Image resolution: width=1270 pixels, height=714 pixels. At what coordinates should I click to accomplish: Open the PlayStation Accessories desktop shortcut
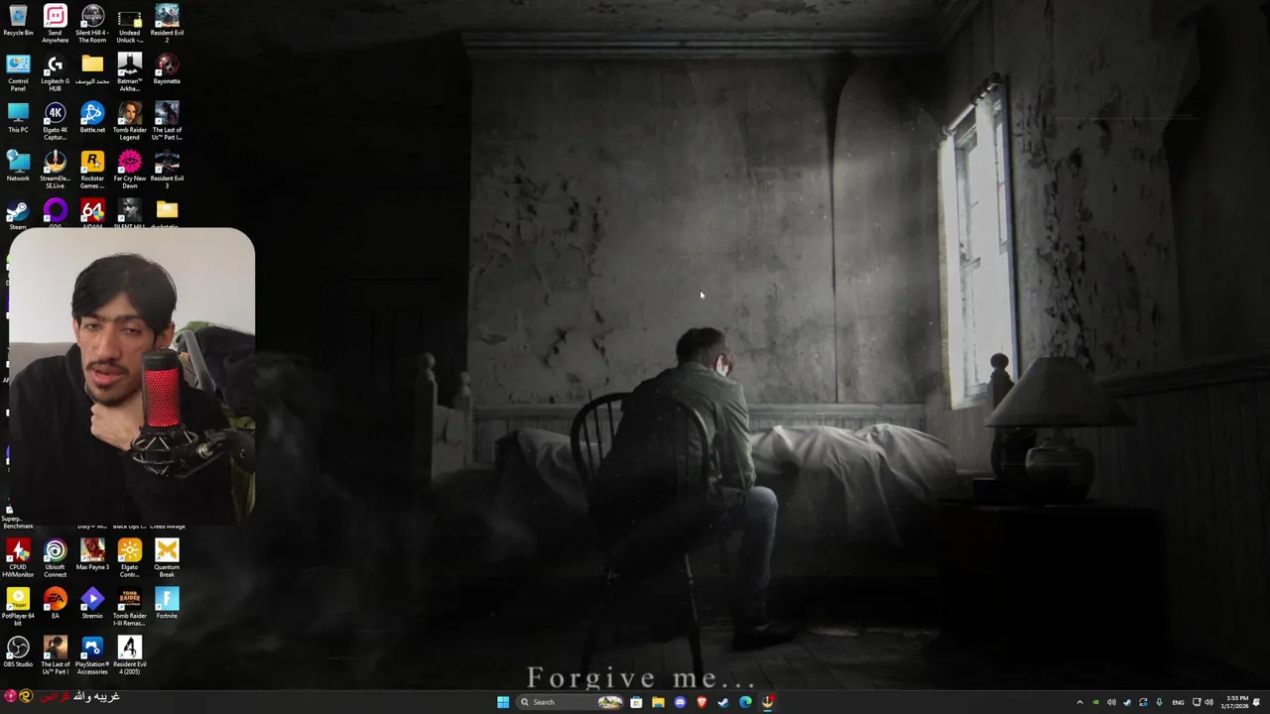coord(92,655)
